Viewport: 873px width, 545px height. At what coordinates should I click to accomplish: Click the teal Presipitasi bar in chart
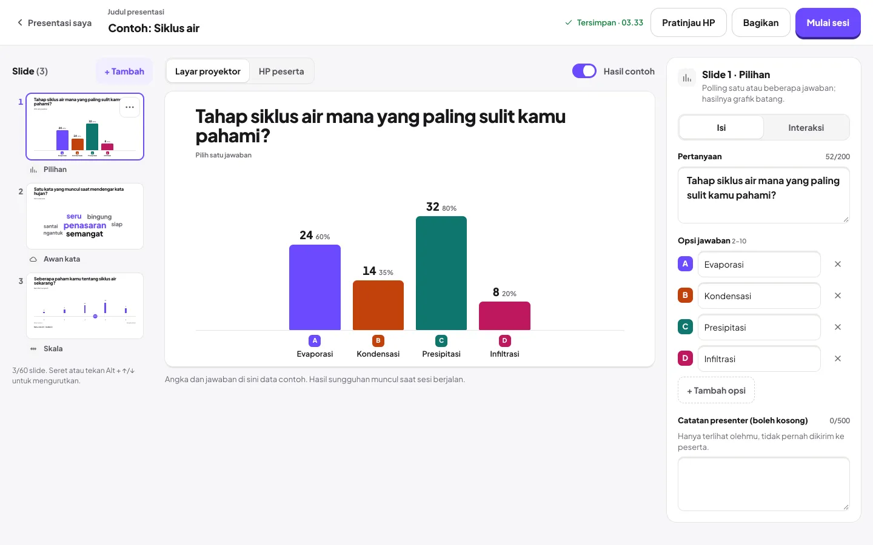[441, 273]
